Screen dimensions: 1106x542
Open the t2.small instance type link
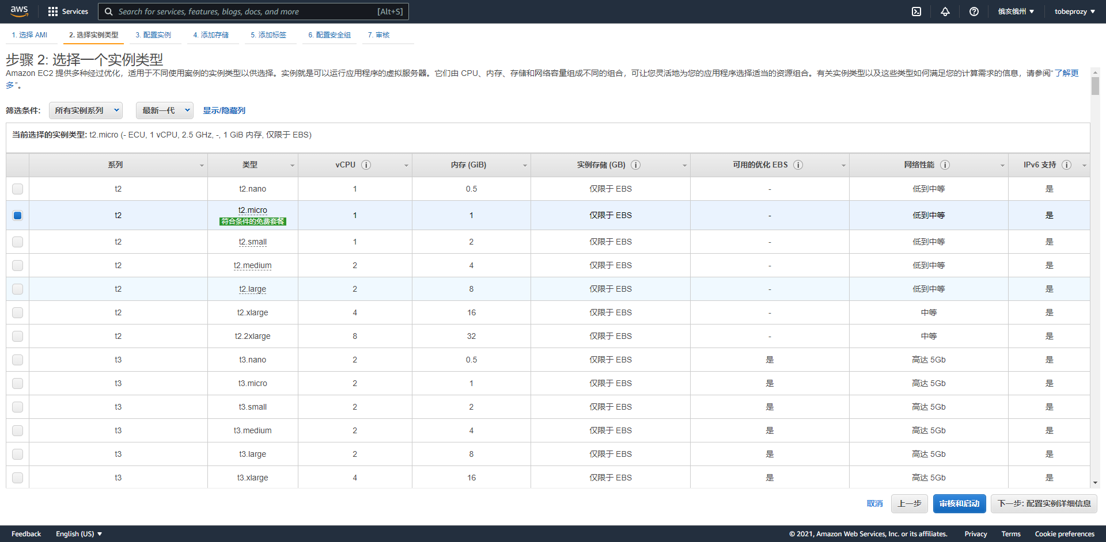pos(253,242)
